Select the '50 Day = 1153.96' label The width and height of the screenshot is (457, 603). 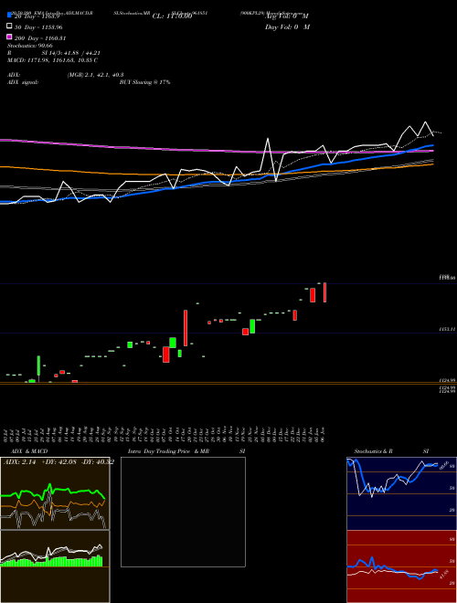pyautogui.click(x=38, y=27)
